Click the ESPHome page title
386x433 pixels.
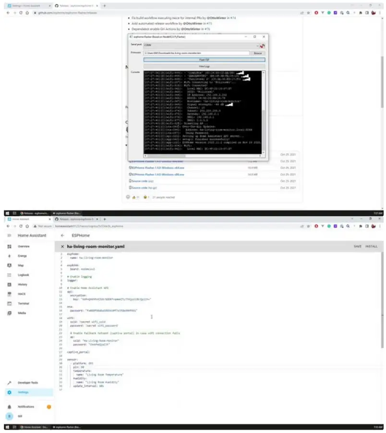[x=81, y=235]
